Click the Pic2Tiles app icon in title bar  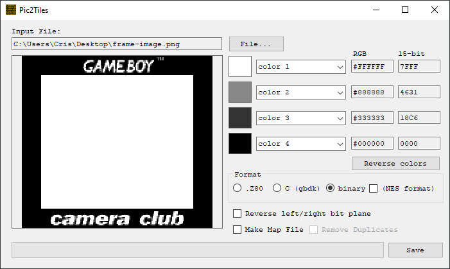(x=11, y=10)
